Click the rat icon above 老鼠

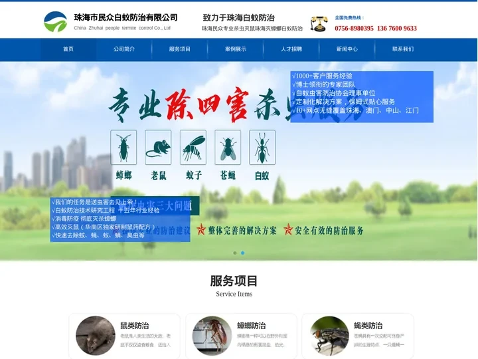pyautogui.click(x=158, y=148)
